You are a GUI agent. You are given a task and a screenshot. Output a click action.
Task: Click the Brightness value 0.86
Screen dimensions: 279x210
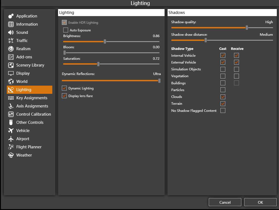coord(156,36)
